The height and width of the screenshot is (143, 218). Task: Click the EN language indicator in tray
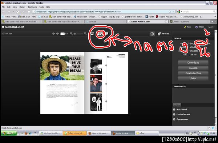tap(187, 133)
